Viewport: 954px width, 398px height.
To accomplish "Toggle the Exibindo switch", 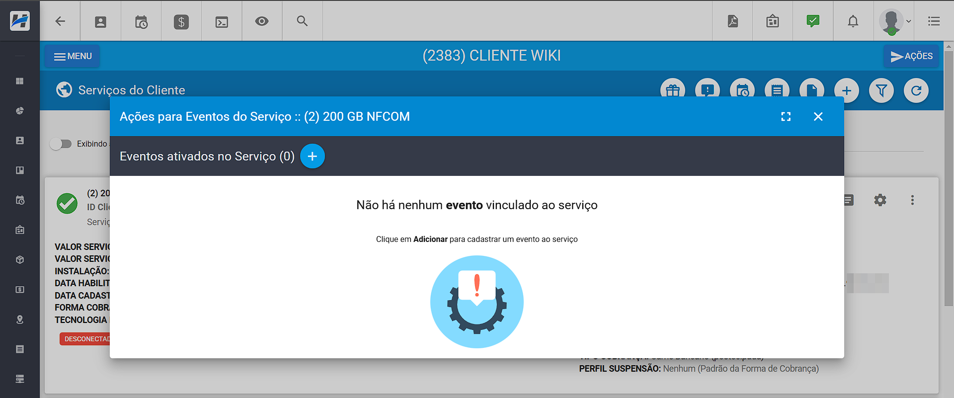I will click(x=61, y=144).
